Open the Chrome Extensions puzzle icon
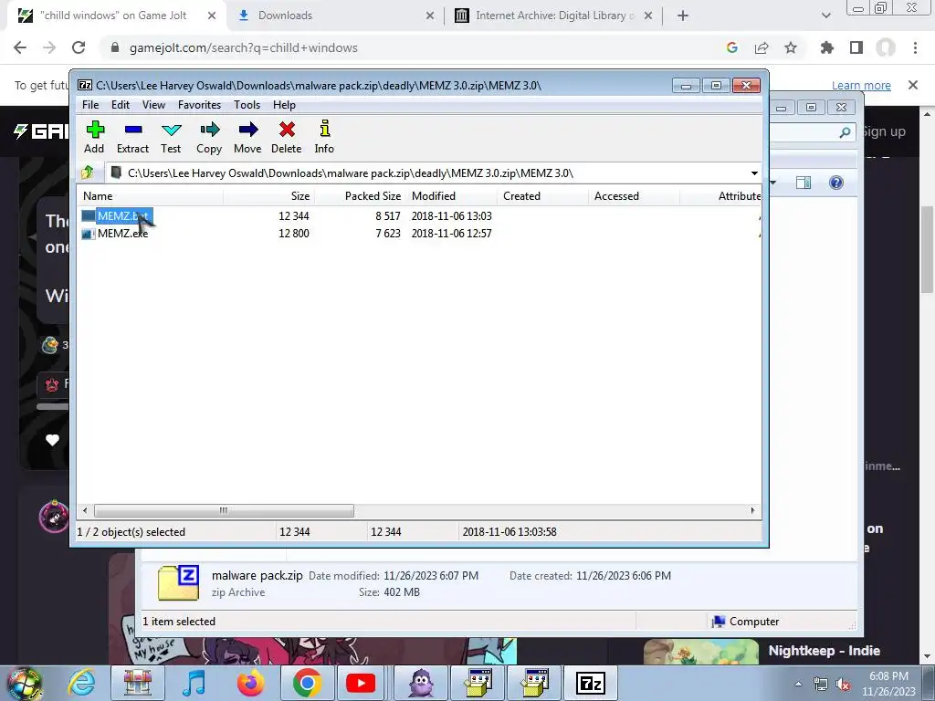Image resolution: width=935 pixels, height=701 pixels. tap(827, 47)
